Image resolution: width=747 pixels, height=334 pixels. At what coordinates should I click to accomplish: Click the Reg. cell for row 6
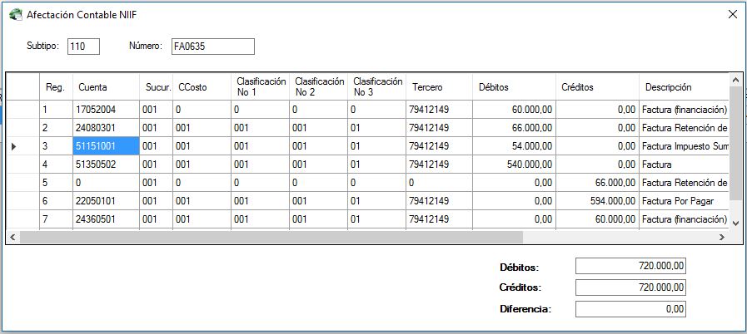click(x=57, y=201)
